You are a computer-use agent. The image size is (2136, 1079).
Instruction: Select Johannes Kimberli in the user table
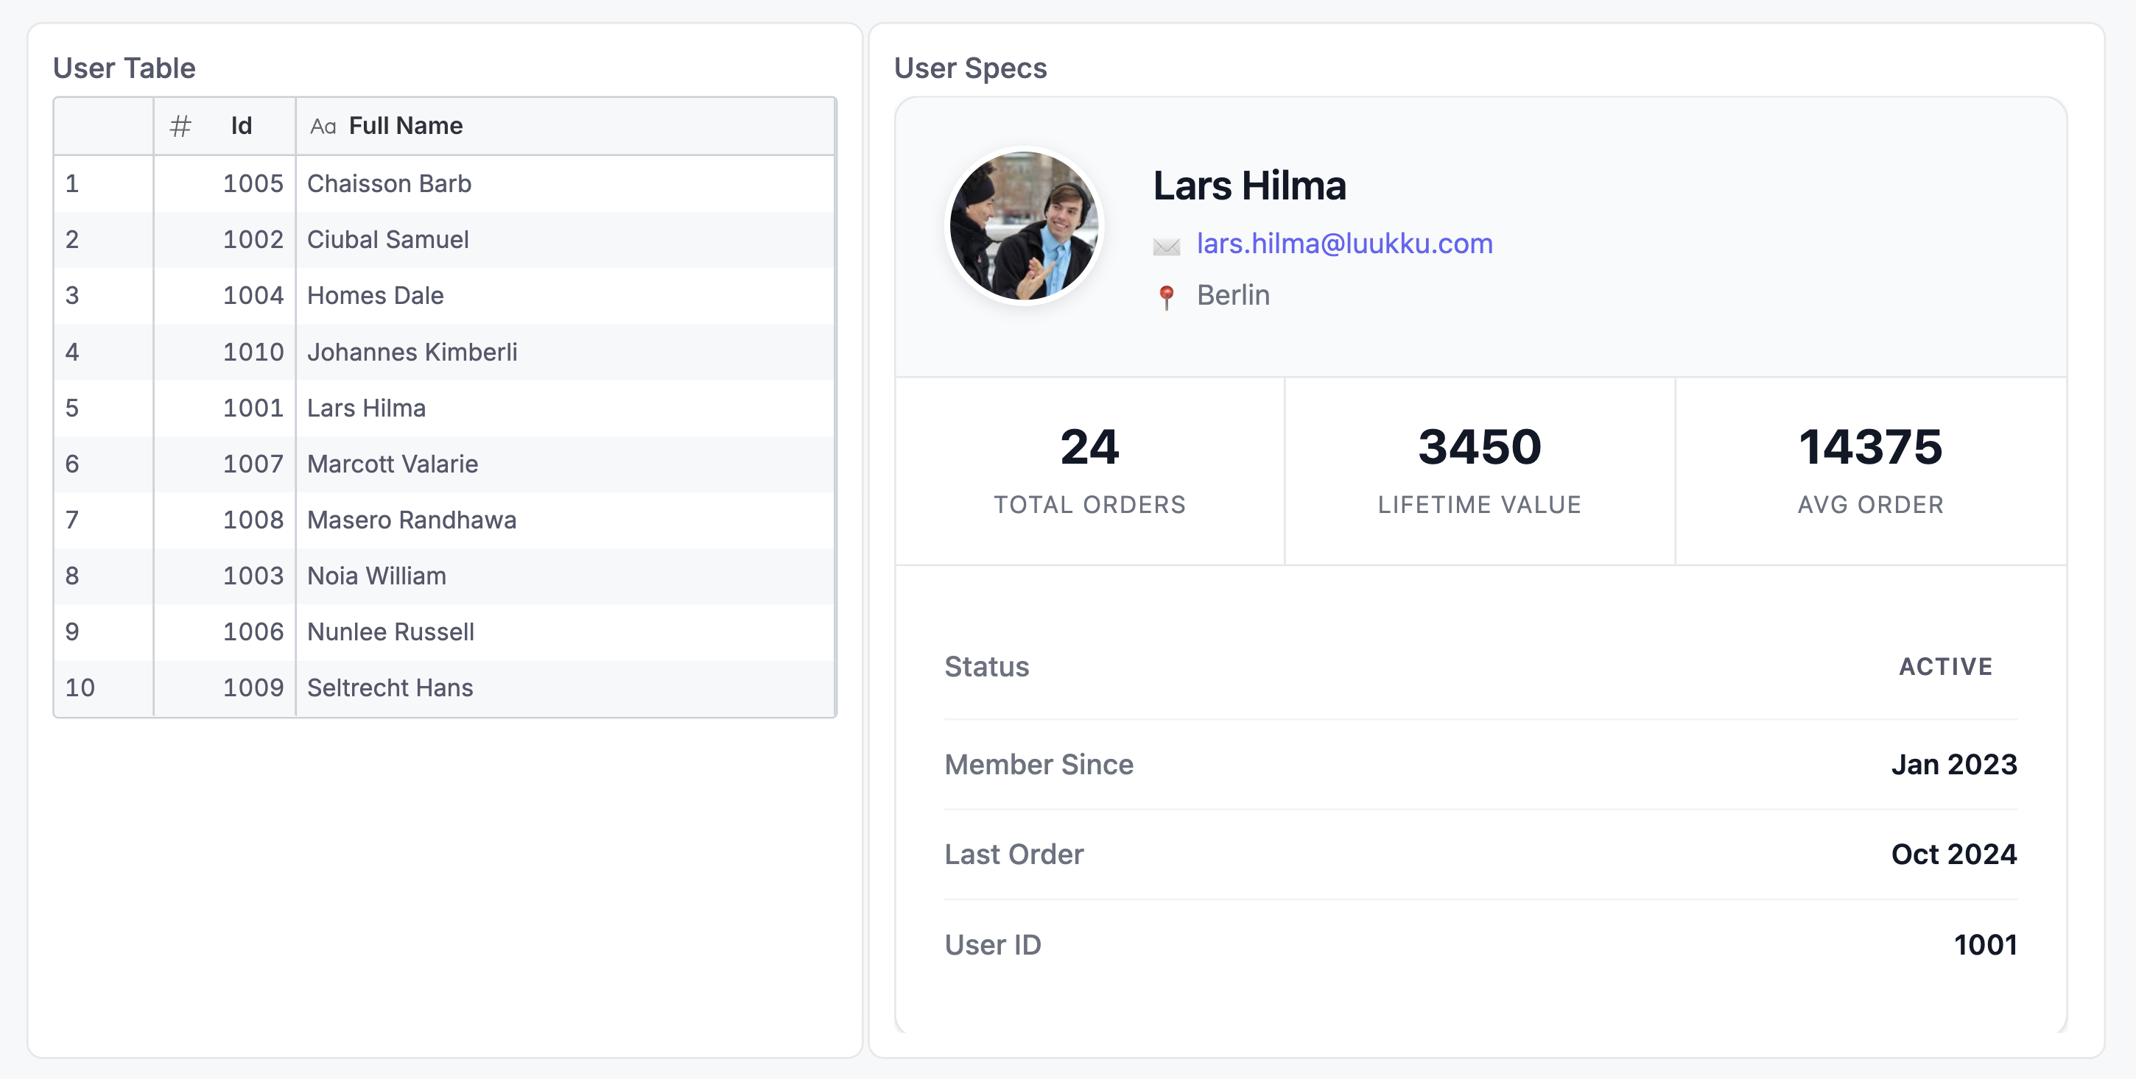coord(411,351)
